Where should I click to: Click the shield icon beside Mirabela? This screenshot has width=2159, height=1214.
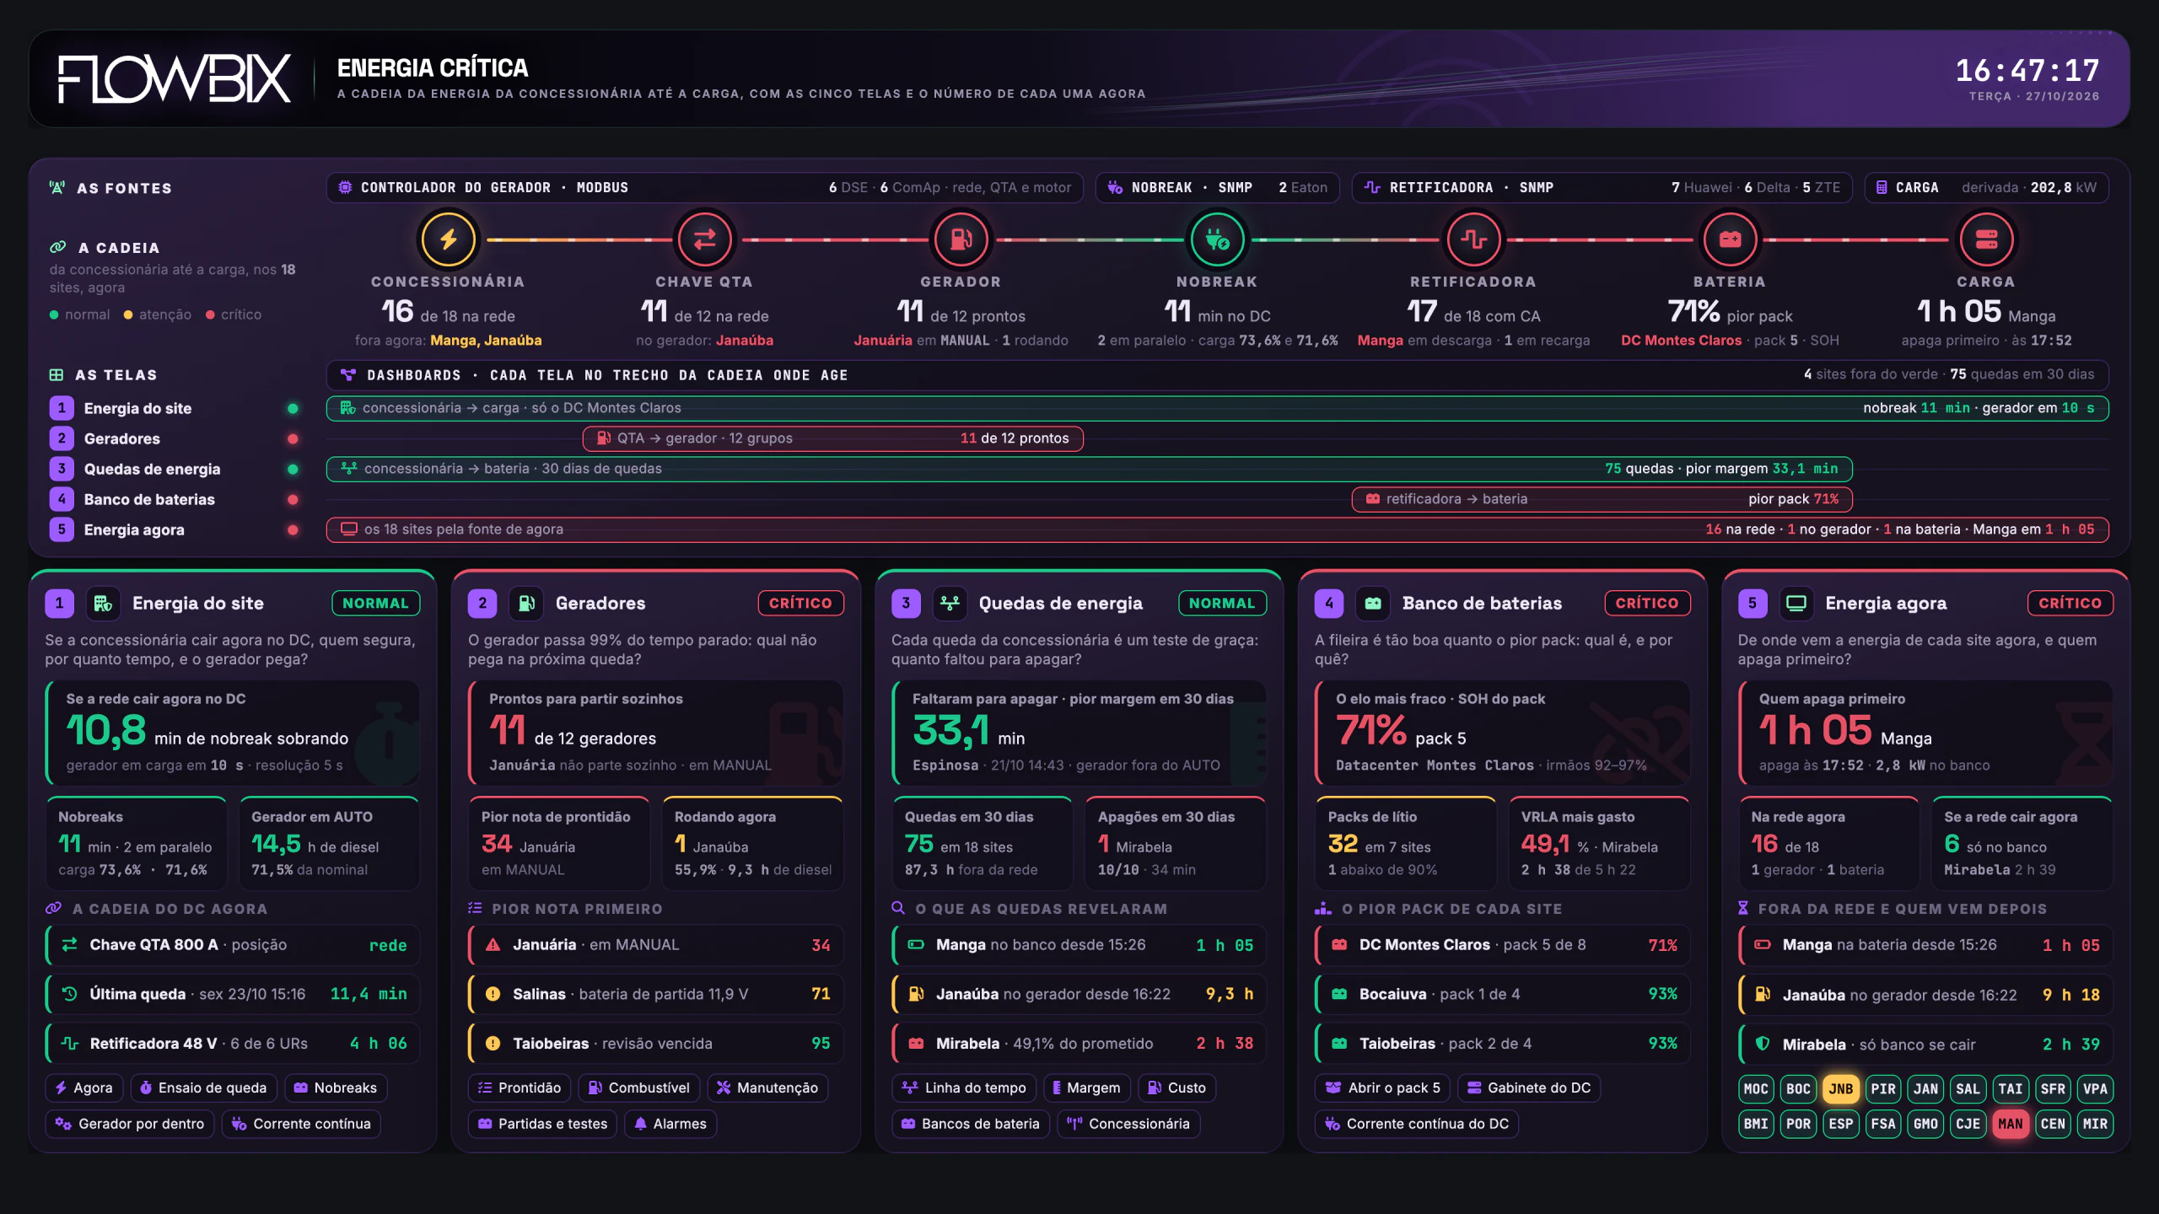click(1763, 1044)
